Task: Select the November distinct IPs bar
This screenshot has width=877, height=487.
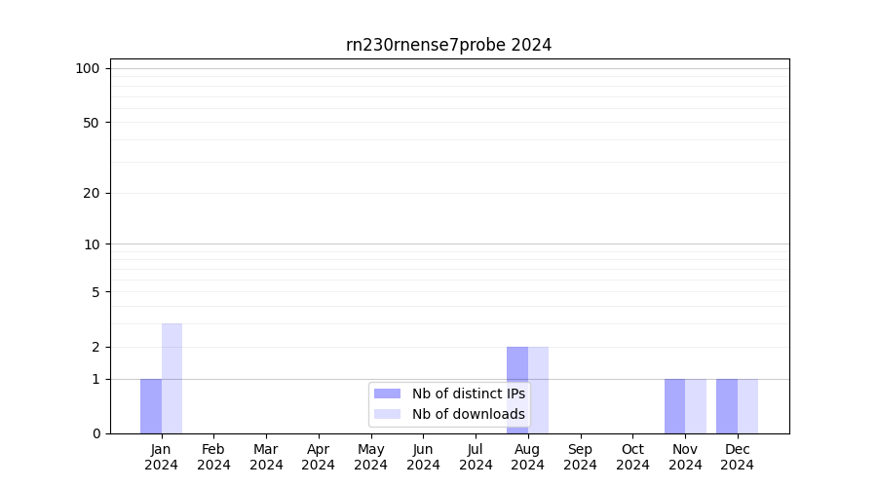Action: [674, 406]
